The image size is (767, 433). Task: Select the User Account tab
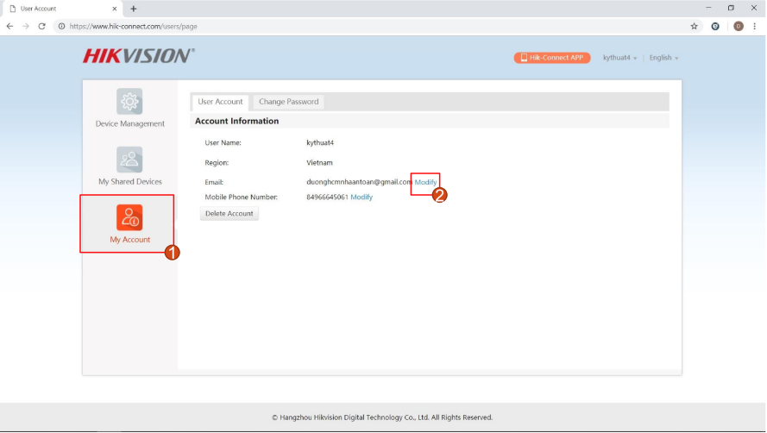pos(220,102)
